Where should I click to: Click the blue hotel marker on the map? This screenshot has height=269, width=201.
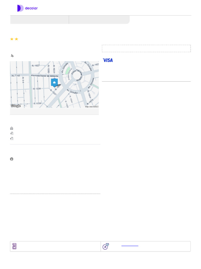tap(54, 83)
